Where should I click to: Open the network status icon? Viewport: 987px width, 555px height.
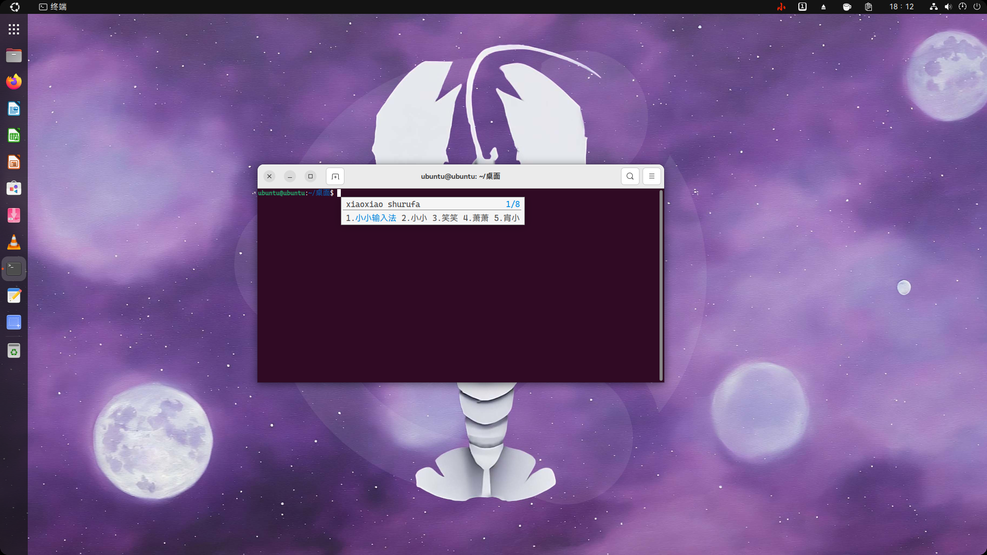point(934,7)
